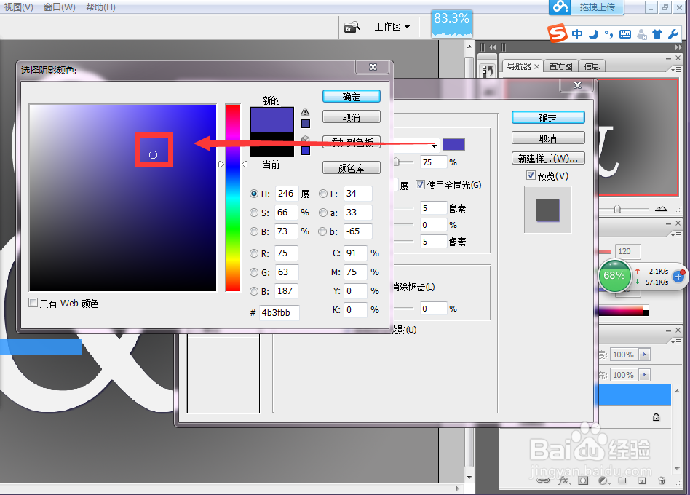The width and height of the screenshot is (690, 495).
Task: Click the Sogou user account icon
Action: point(642,34)
